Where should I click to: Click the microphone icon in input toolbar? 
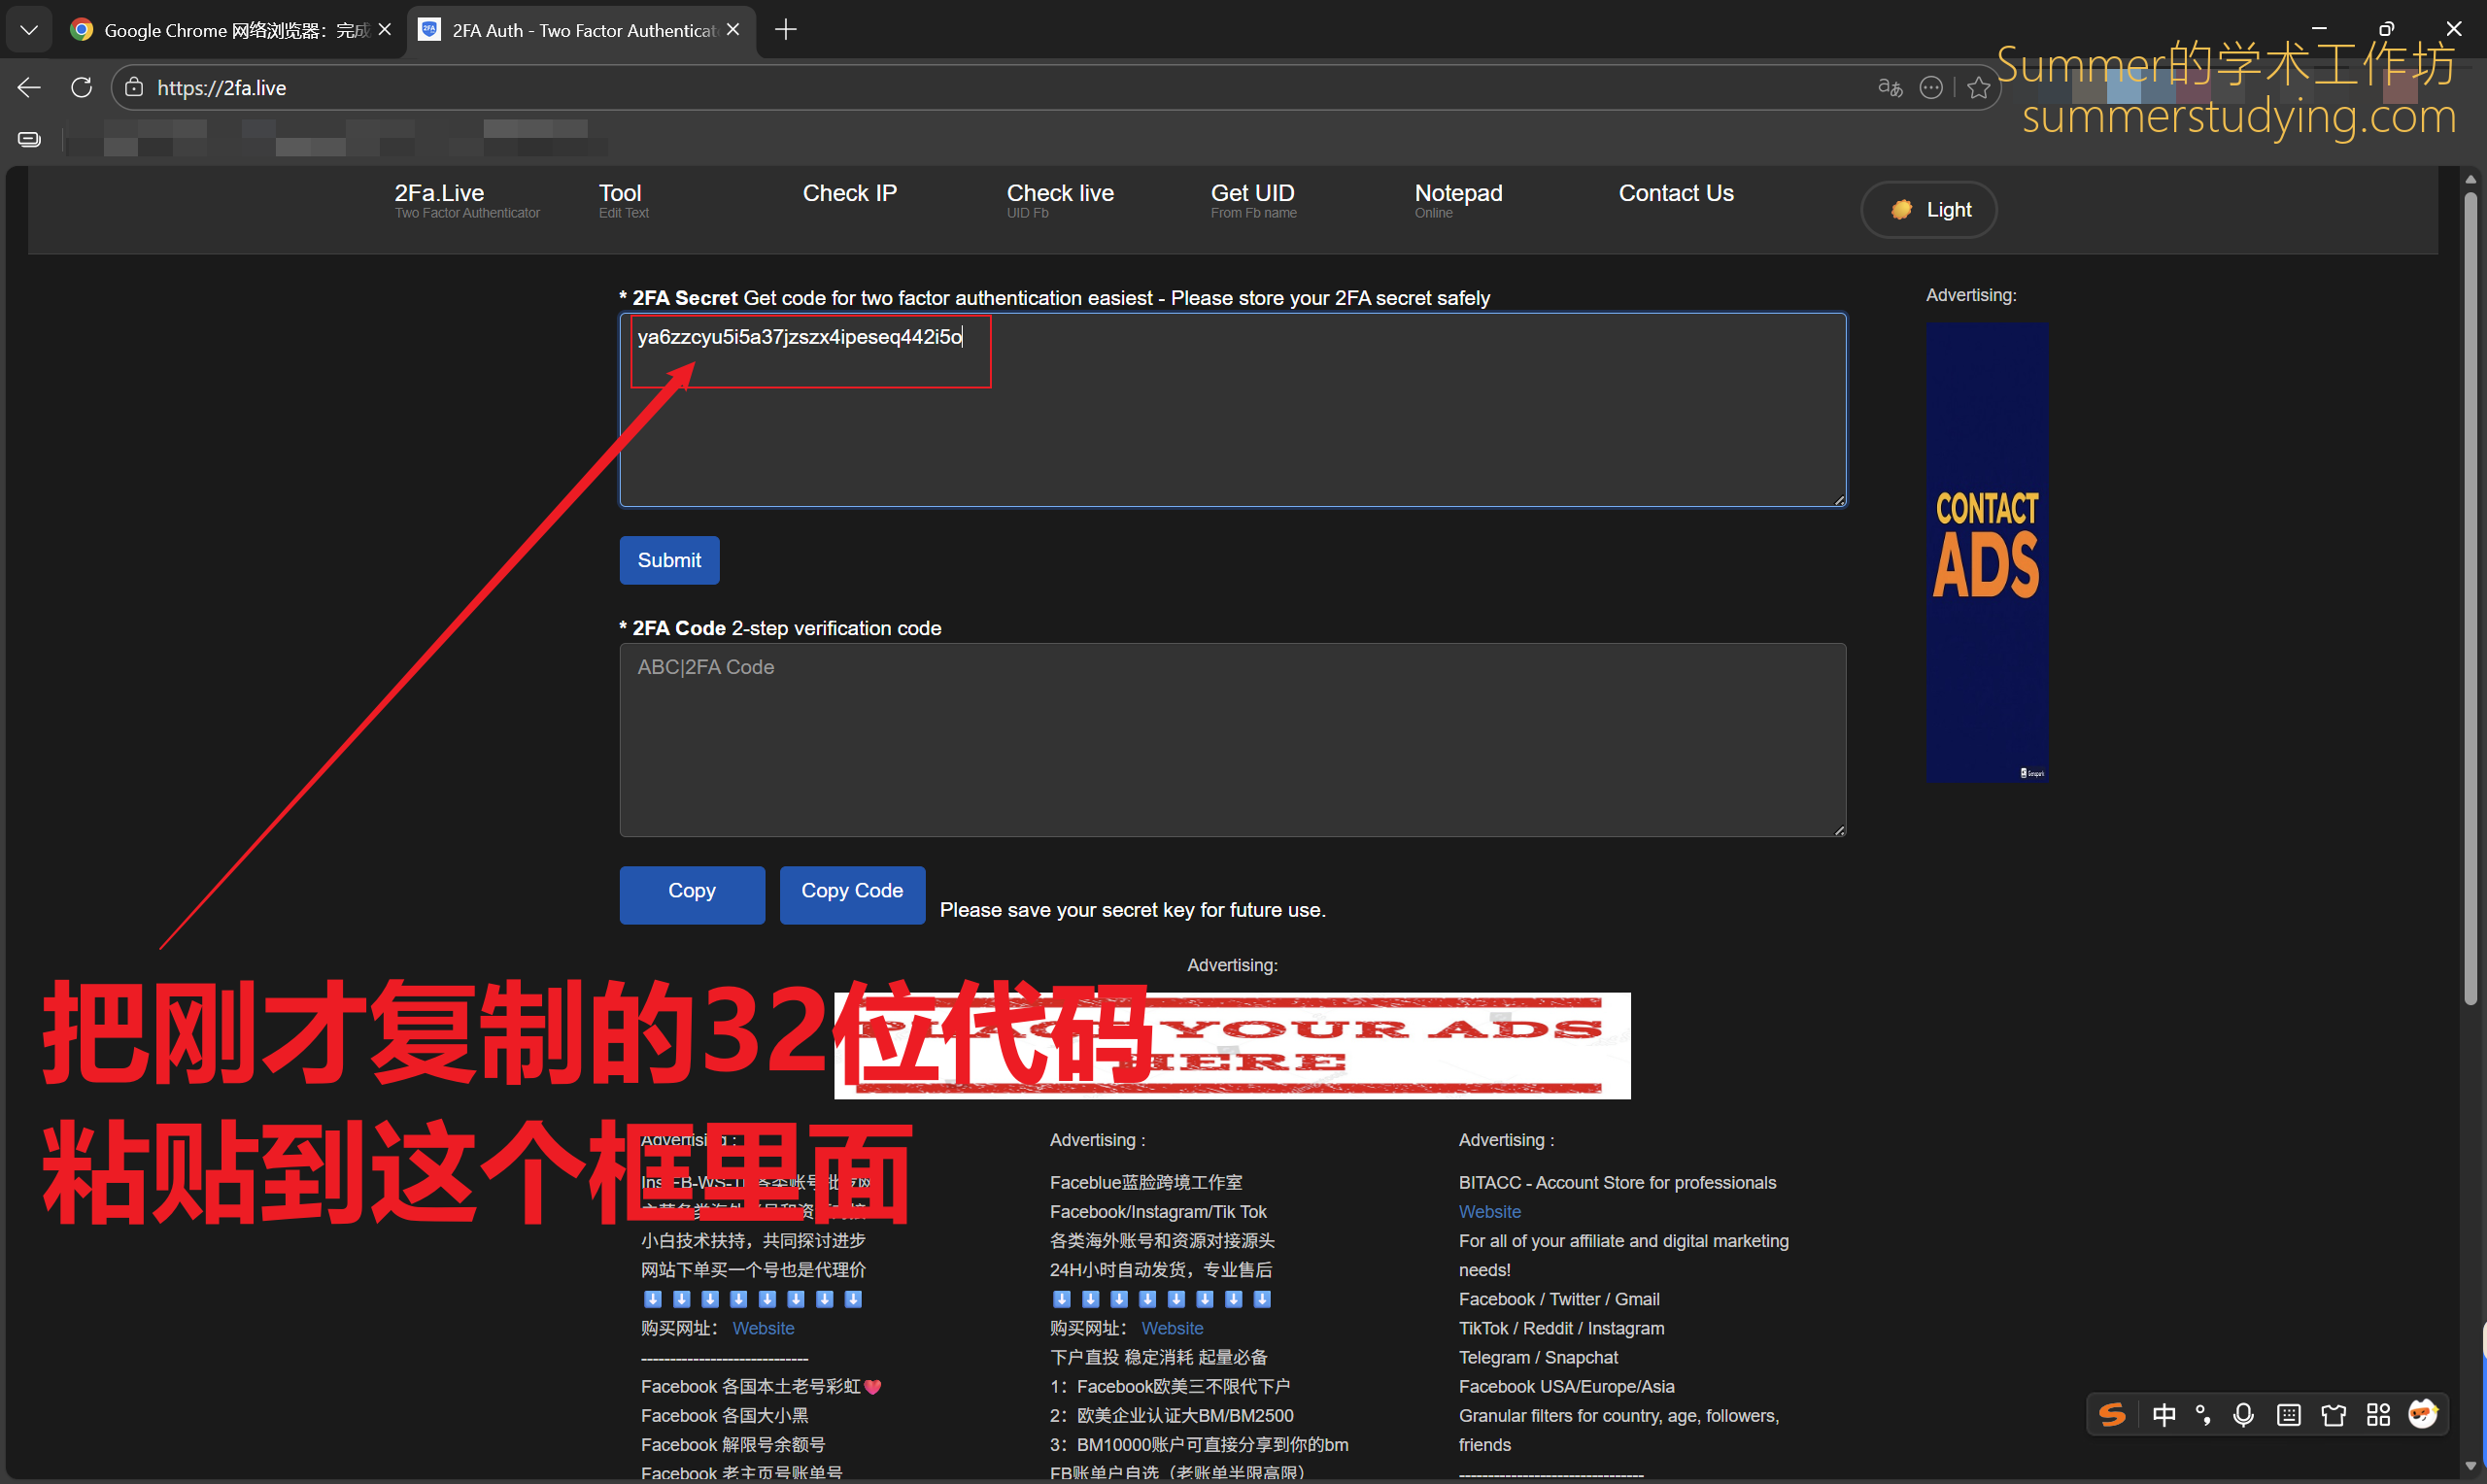(x=2243, y=1414)
